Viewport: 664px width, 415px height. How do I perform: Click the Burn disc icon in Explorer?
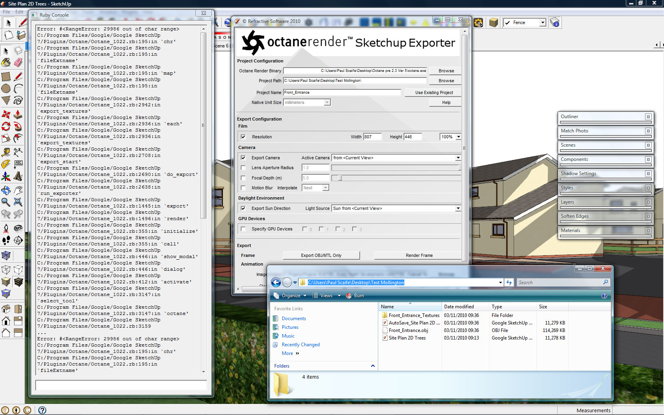349,296
